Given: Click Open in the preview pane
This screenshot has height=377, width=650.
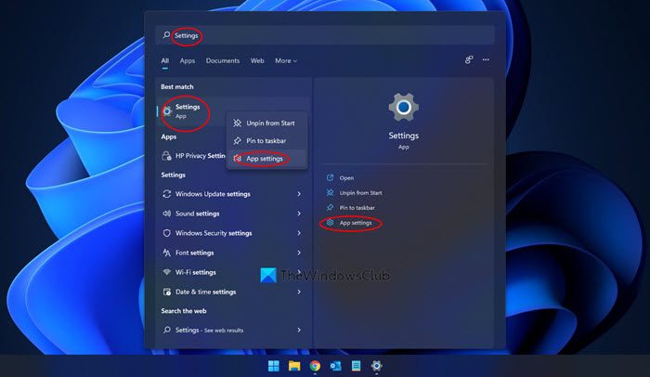Looking at the screenshot, I should (x=346, y=178).
